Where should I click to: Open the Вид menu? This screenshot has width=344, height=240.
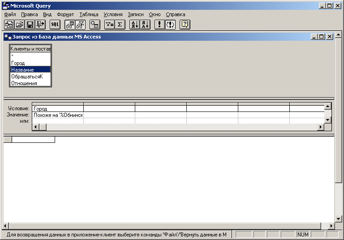point(47,14)
